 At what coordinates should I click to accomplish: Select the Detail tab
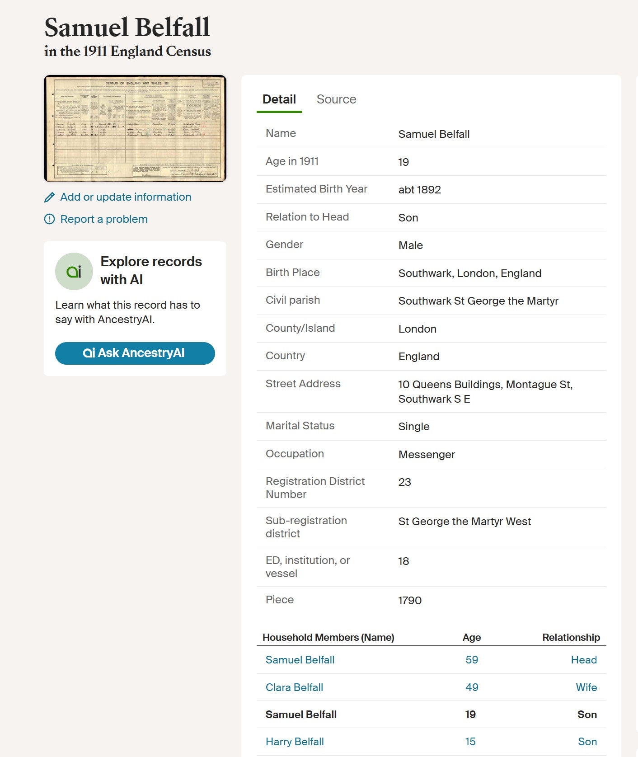click(x=279, y=99)
